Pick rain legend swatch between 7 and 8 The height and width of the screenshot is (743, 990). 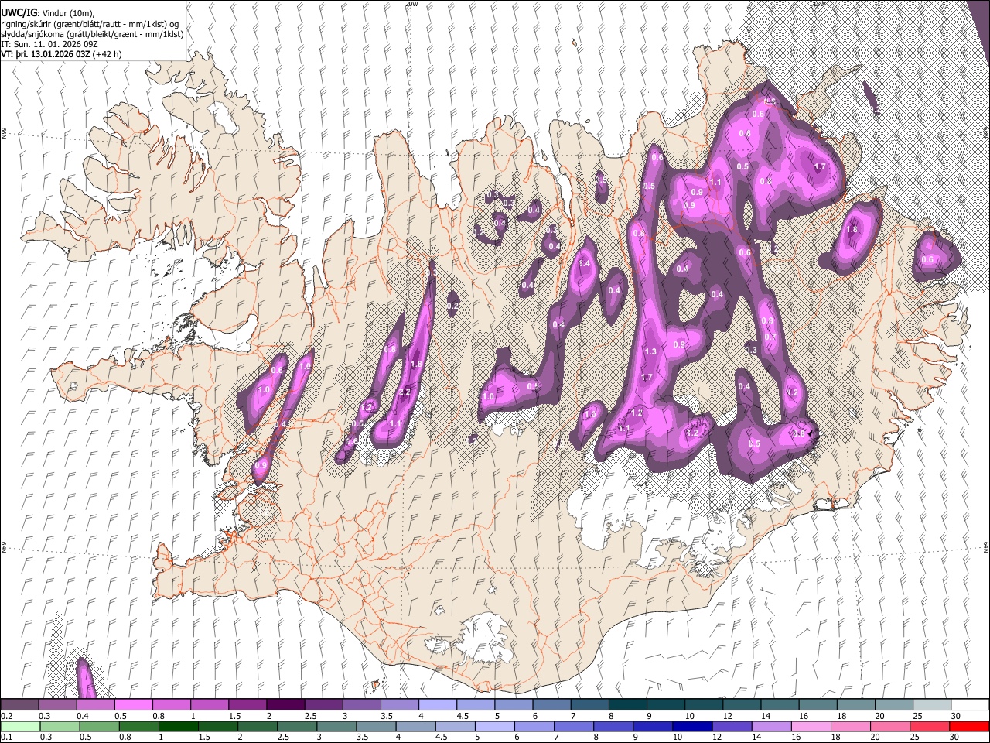[573, 726]
